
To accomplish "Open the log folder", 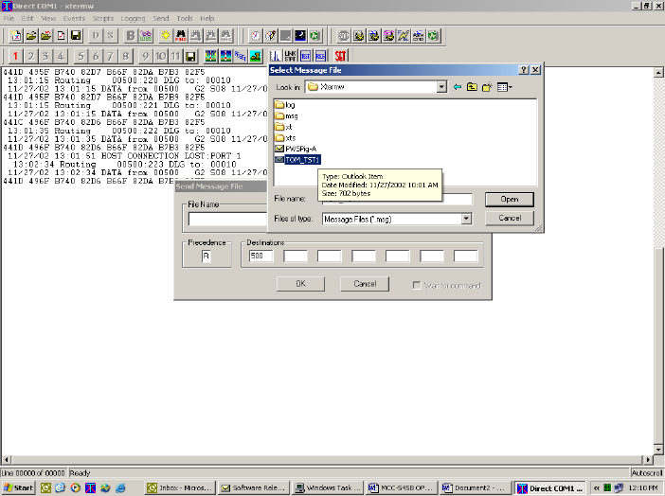I will pyautogui.click(x=284, y=105).
